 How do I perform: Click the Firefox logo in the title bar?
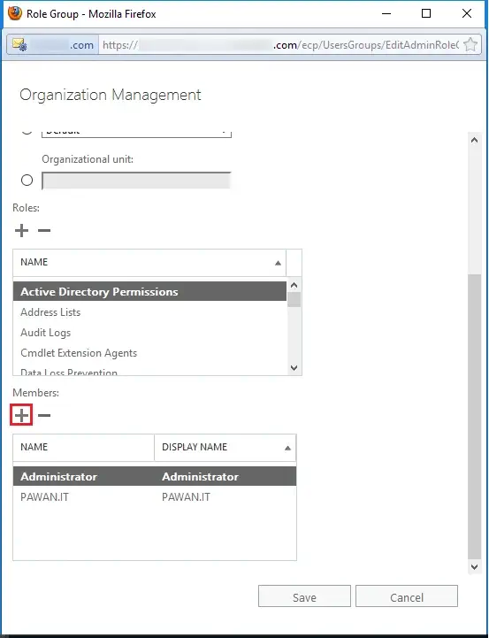click(14, 13)
